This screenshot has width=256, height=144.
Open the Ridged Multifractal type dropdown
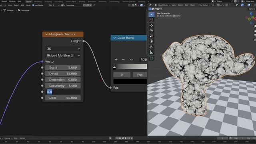63,56
